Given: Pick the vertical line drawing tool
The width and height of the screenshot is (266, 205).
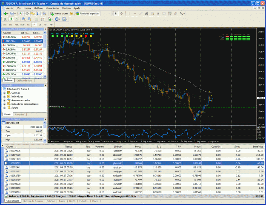Looking at the screenshot, I should pyautogui.click(x=129, y=14).
